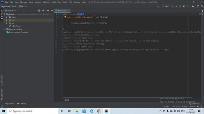This screenshot has height=114, width=204.
Task: Click the Build Project hammer icon
Action: [158, 6]
